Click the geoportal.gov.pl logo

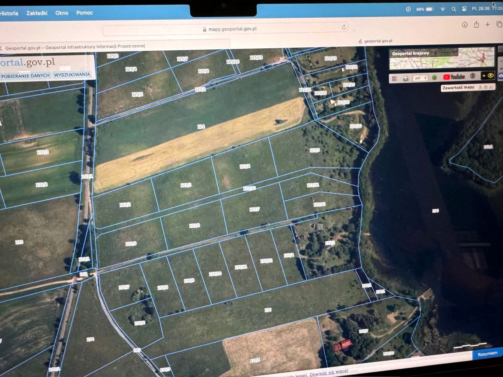(28, 62)
